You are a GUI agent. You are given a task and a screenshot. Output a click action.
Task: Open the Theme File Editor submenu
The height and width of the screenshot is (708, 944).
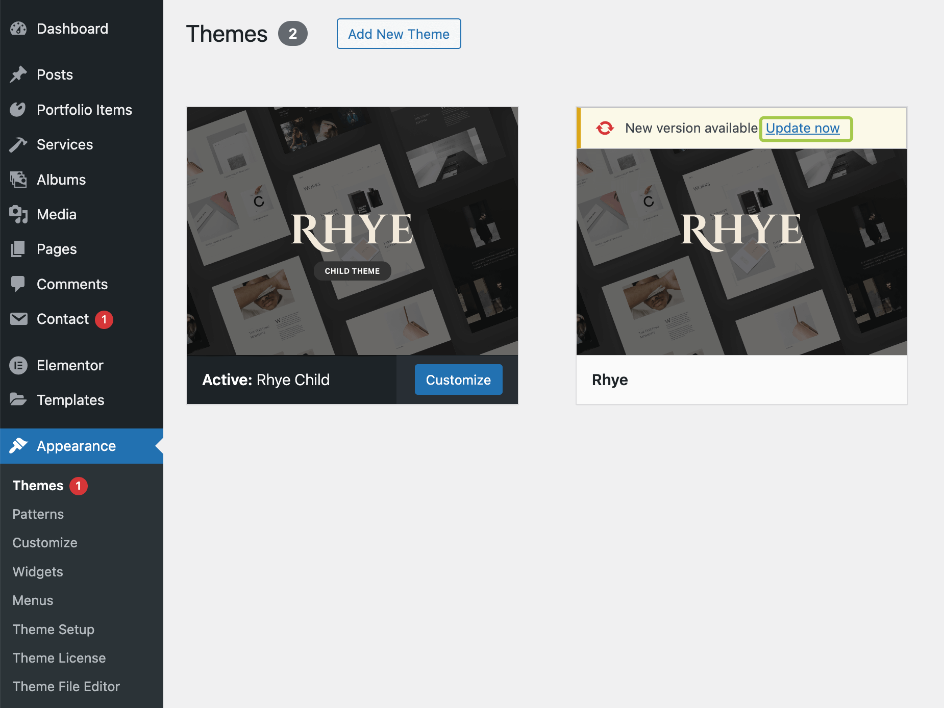coord(66,687)
